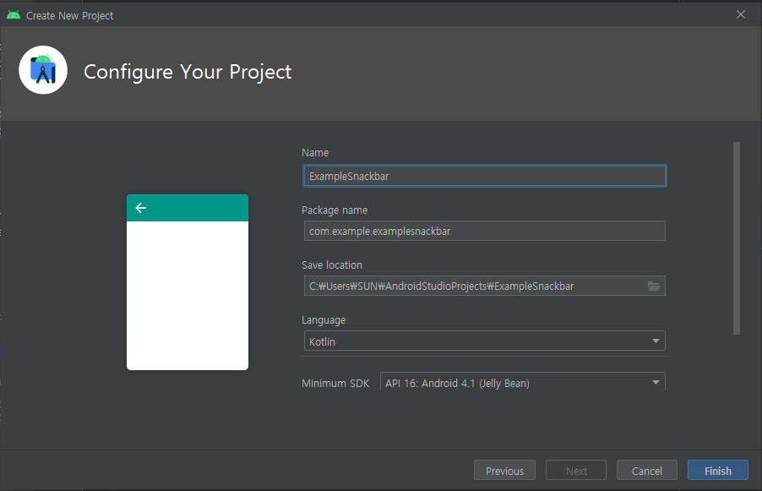The image size is (762, 491).
Task: Click the disabled Next button
Action: click(x=576, y=470)
